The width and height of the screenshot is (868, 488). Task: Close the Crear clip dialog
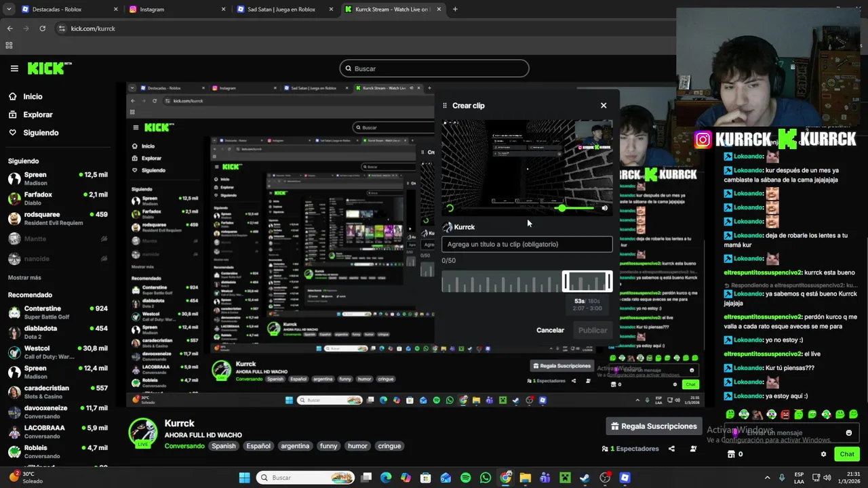coord(604,105)
